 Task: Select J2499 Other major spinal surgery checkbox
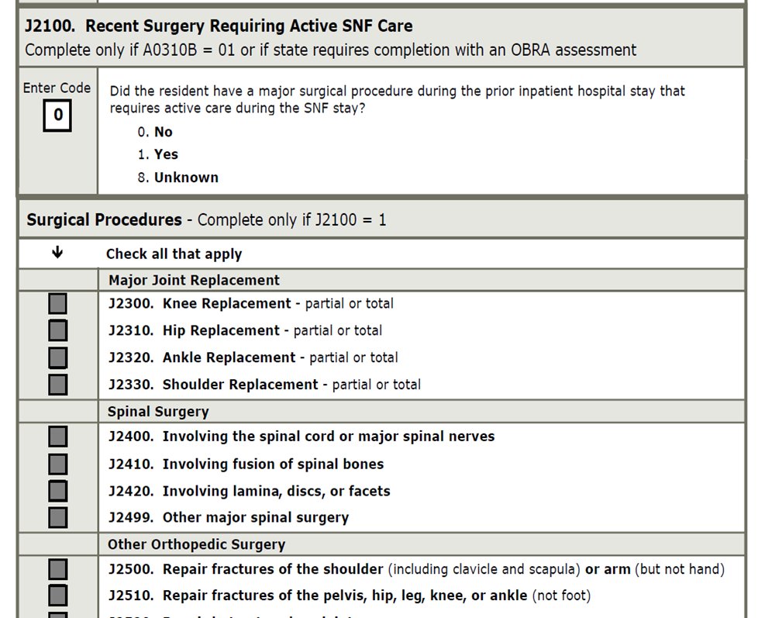pos(57,517)
